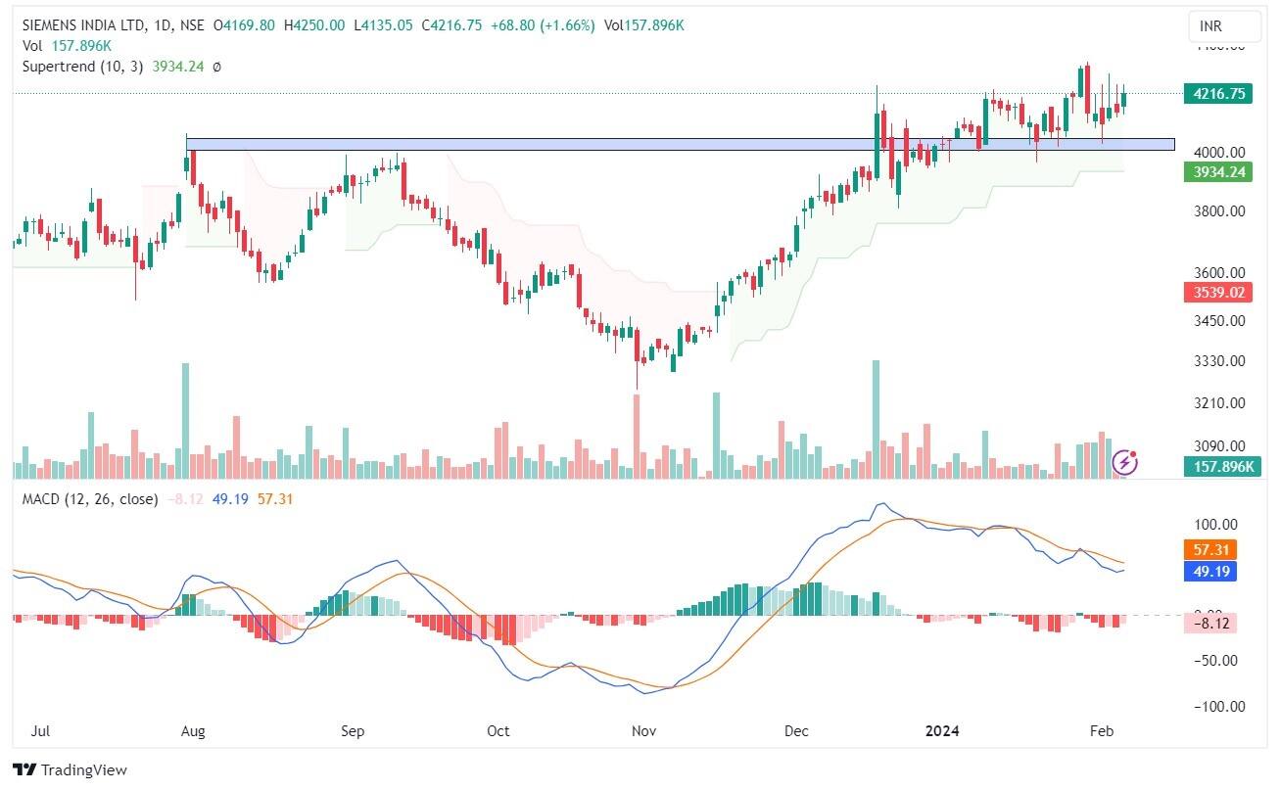
Task: Click the 49.19 MACD value label
Action: pyautogui.click(x=1210, y=571)
